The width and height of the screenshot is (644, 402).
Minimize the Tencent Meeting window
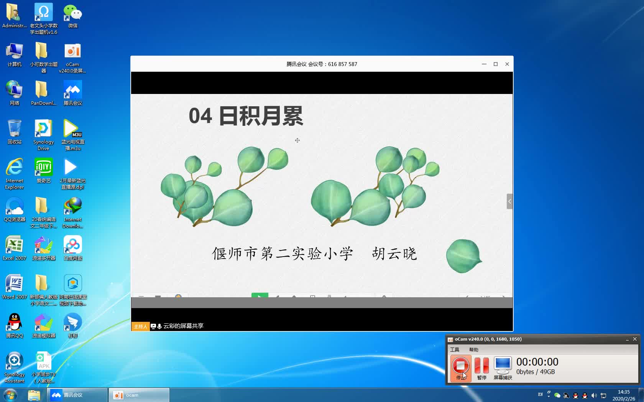click(x=484, y=64)
